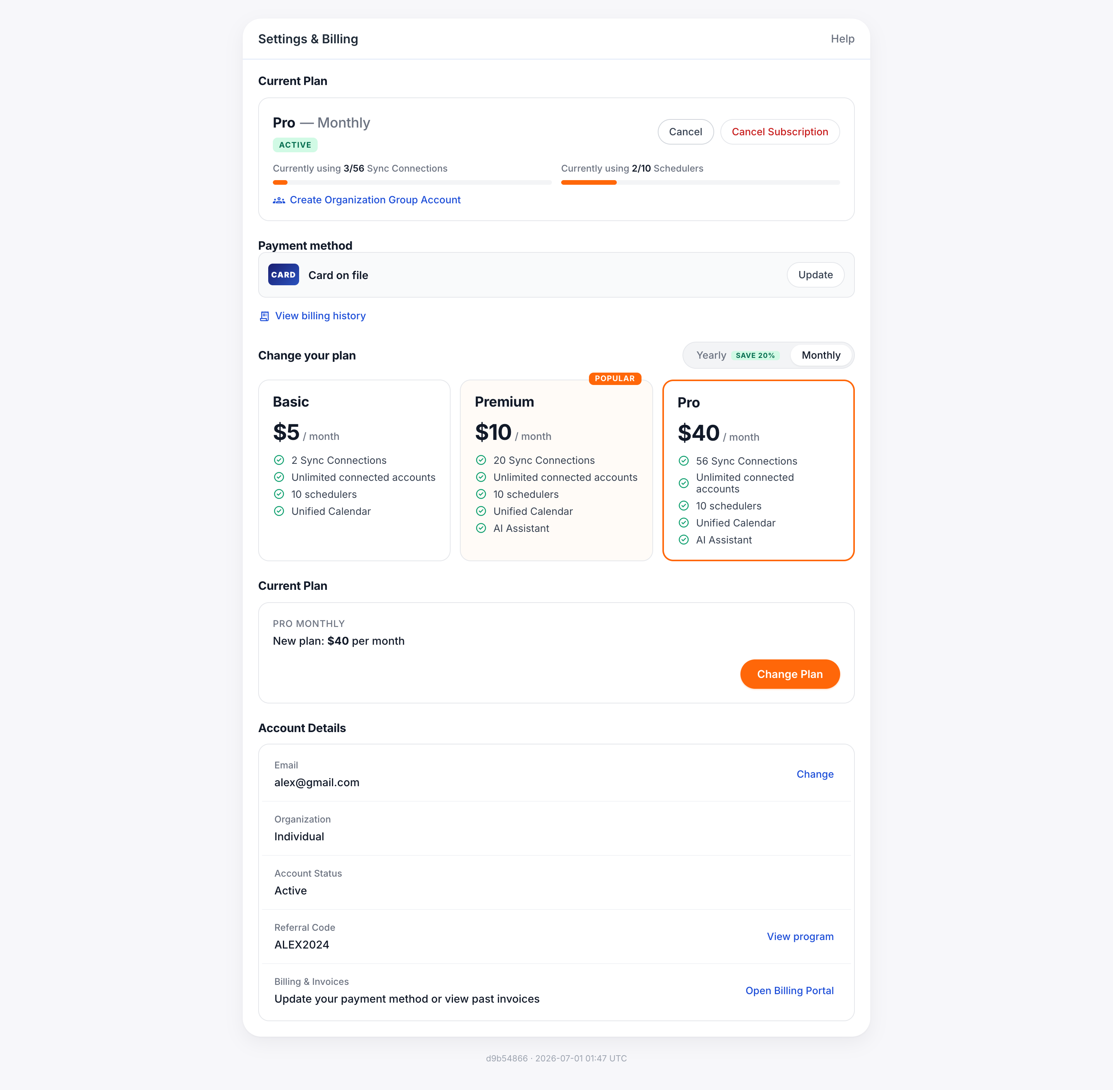Click Update for the card on file
The height and width of the screenshot is (1090, 1113).
[815, 275]
